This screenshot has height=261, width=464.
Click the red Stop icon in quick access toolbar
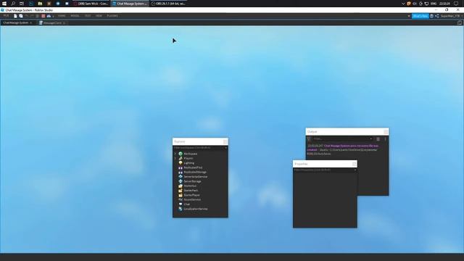pos(43,16)
